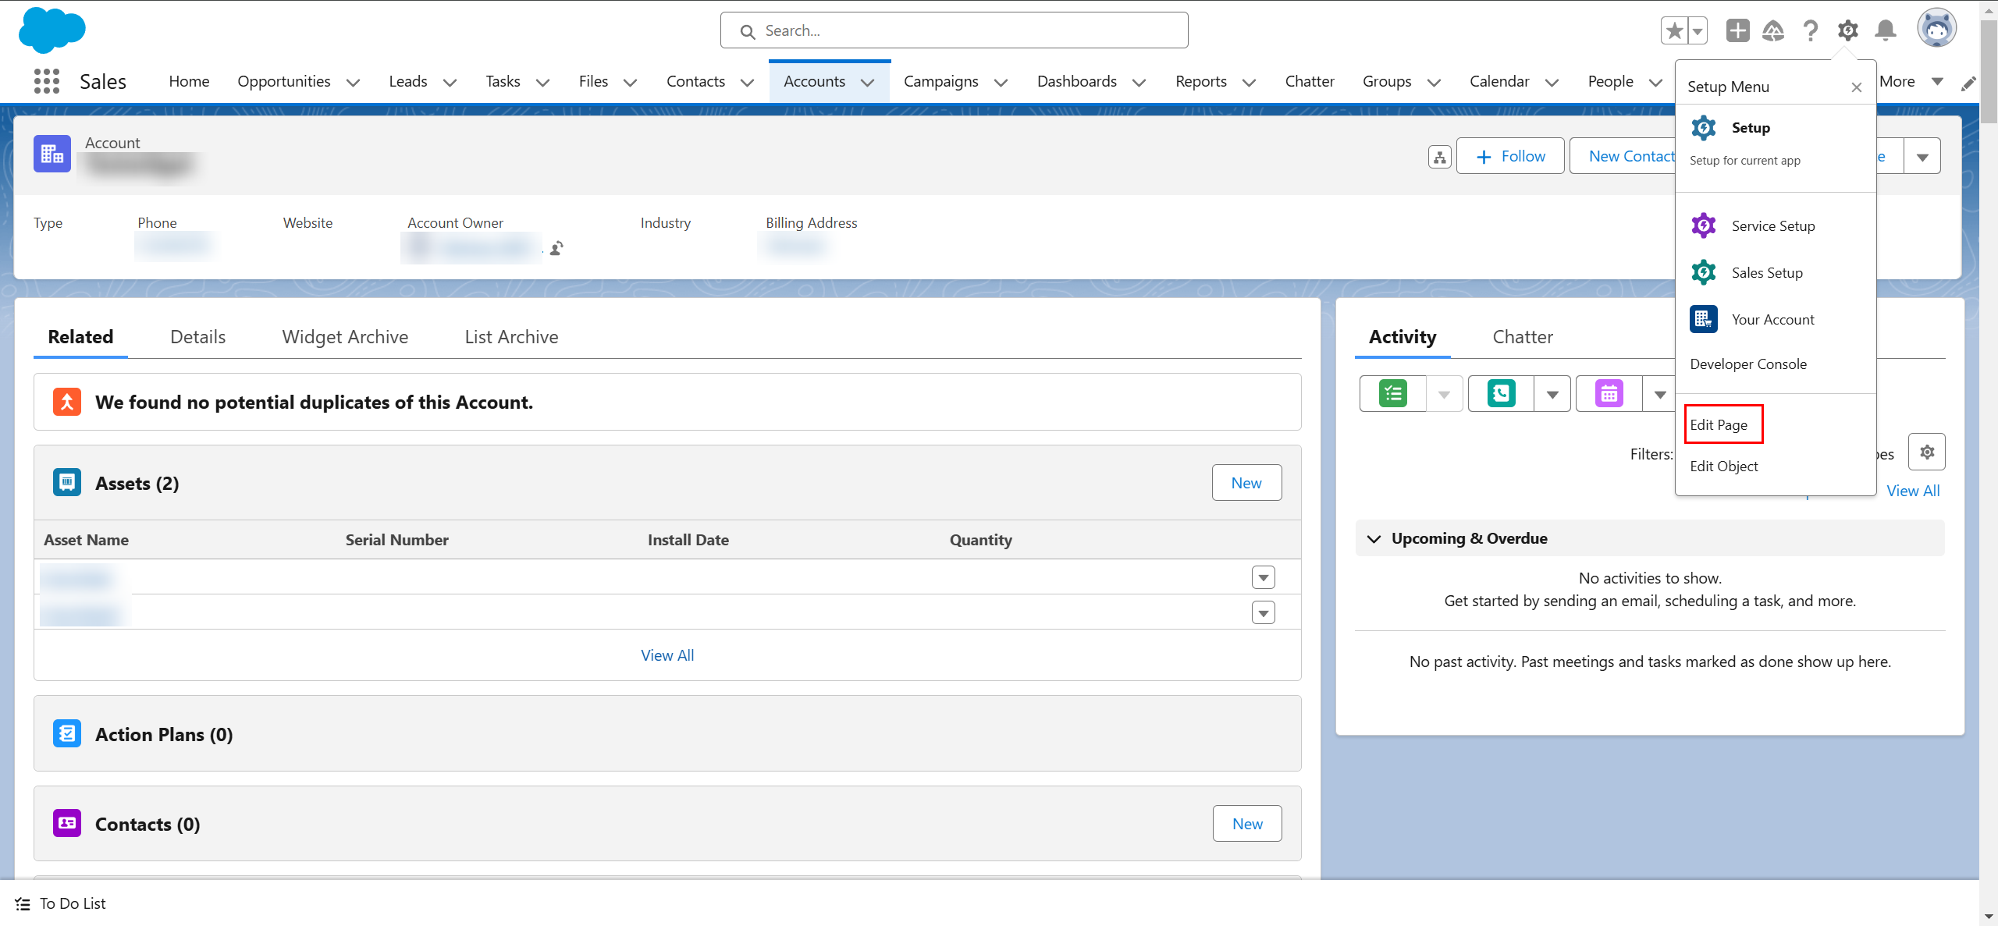
Task: Open the App Launcher grid icon
Action: [47, 81]
